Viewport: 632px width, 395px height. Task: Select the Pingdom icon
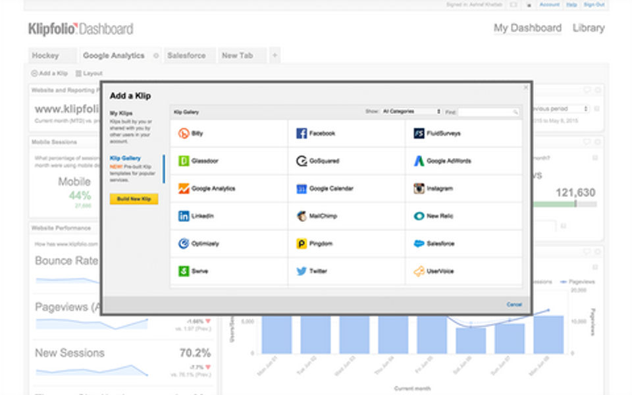[302, 244]
